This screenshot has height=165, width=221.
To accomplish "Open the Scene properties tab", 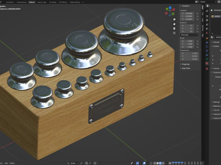I will [x=207, y=28].
